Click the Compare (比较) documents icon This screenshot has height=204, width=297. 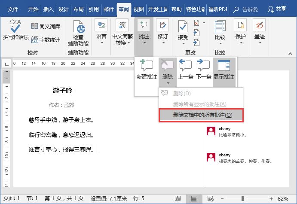point(220,26)
